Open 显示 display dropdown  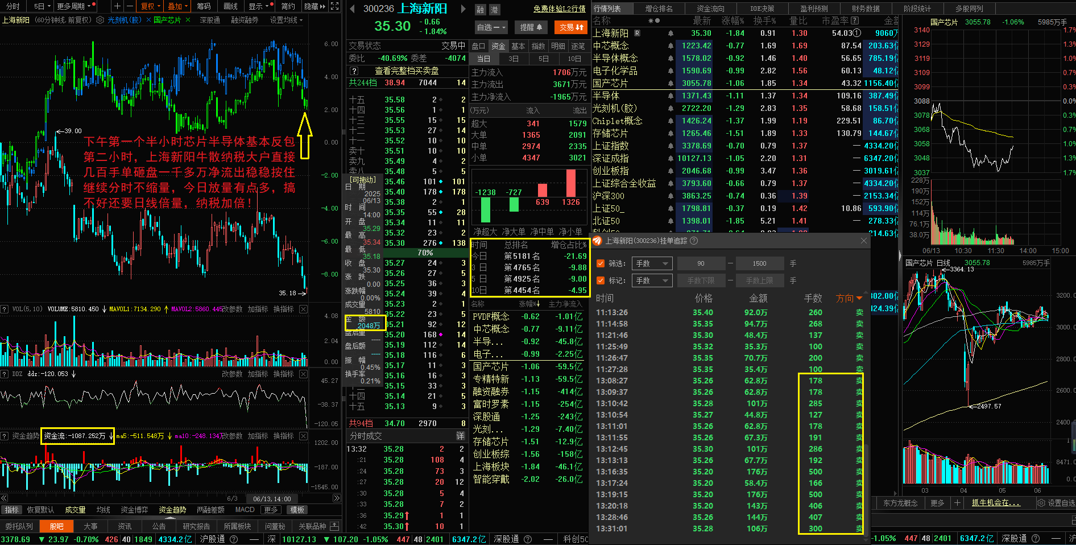click(x=259, y=6)
